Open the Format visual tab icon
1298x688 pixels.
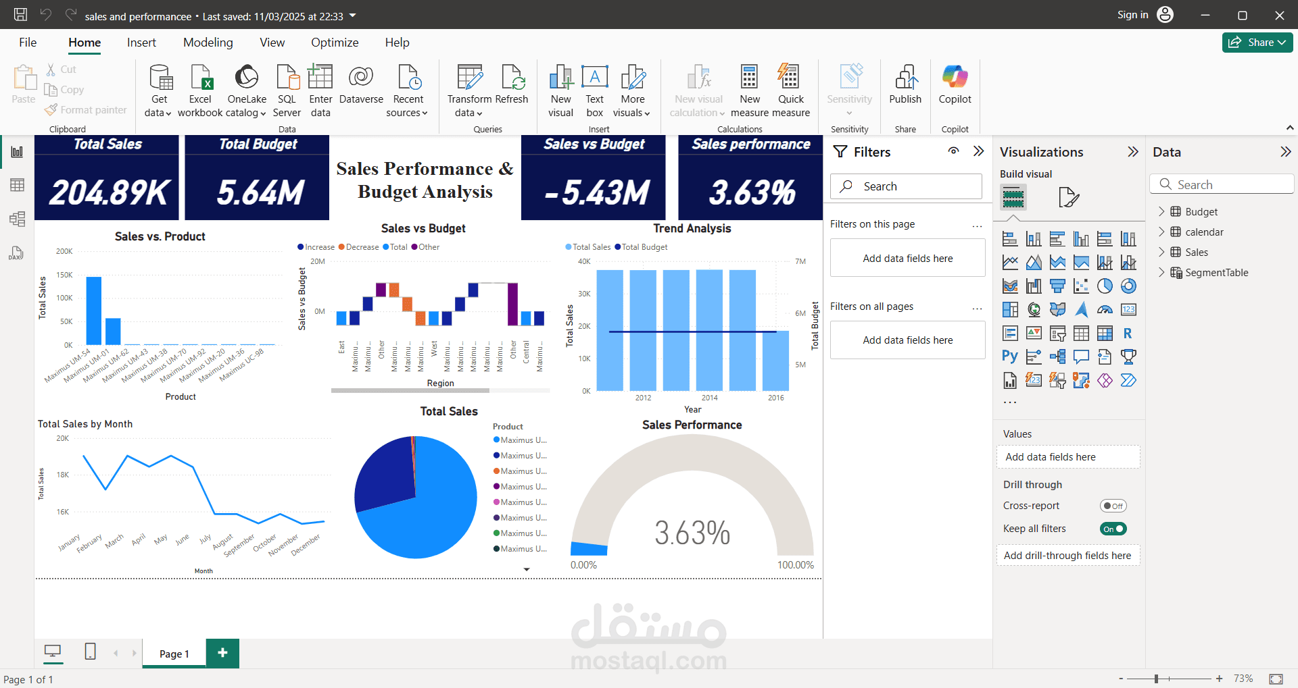pyautogui.click(x=1068, y=197)
